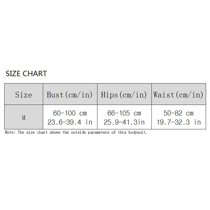This screenshot has height=210, width=210.
Task: Click the waist value 50-82 cm
Action: tap(178, 113)
